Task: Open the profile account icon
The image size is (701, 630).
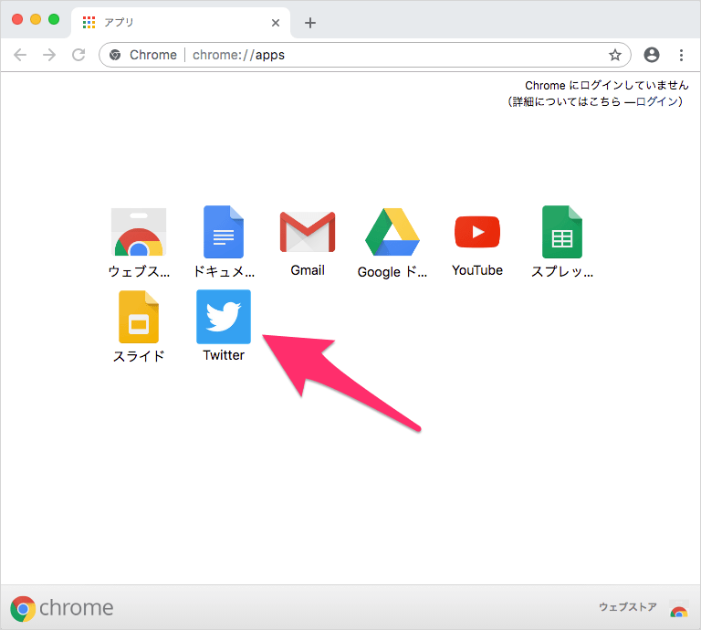Action: click(652, 55)
